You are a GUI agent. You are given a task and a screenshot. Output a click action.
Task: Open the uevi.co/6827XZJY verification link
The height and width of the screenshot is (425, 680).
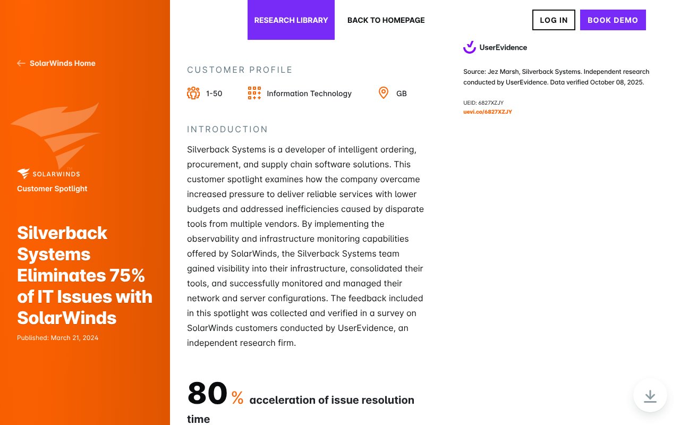click(488, 112)
